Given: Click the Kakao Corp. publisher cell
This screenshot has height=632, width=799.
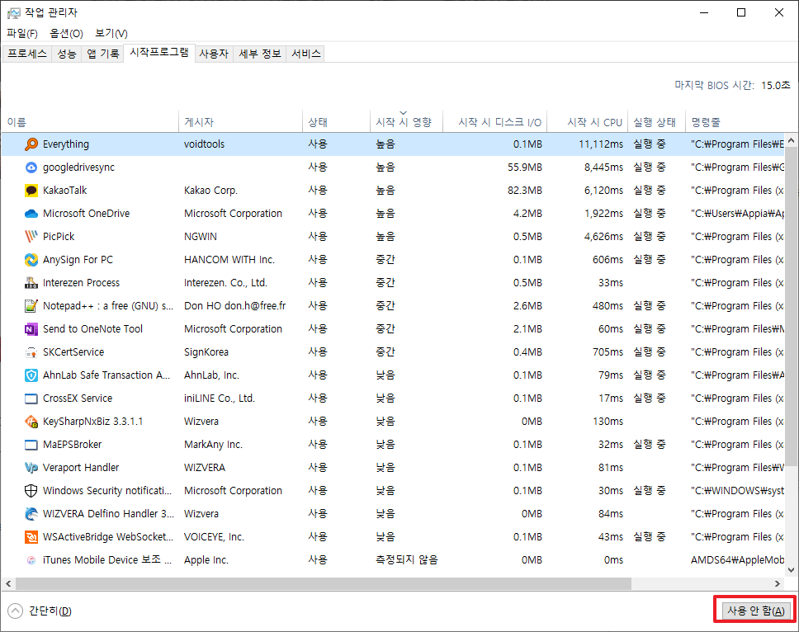Looking at the screenshot, I should 211,191.
